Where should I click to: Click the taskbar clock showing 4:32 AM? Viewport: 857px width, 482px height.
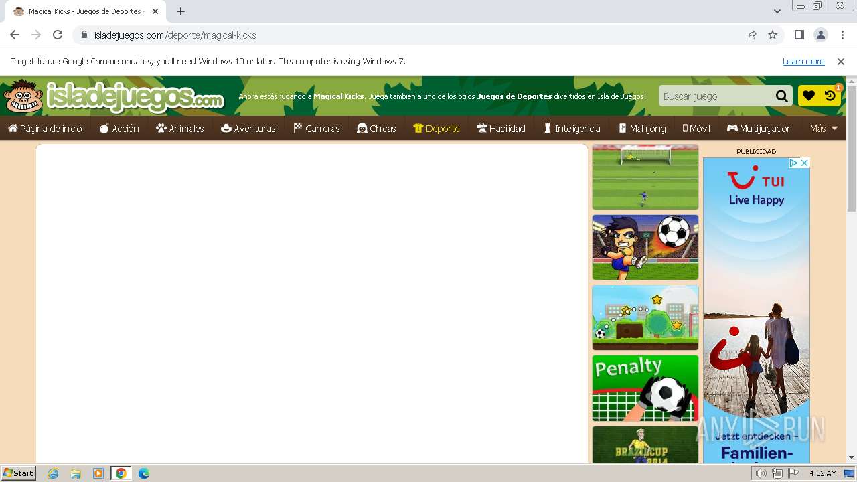coord(823,473)
